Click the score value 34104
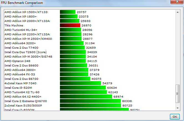 (x=92, y=57)
